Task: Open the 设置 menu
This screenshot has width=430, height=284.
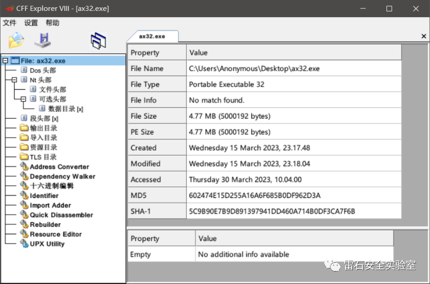Action: pos(31,23)
